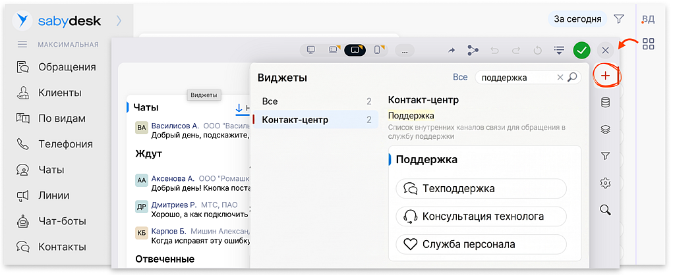Click the share arrow icon in toolbar
673x275 pixels.
click(x=452, y=51)
